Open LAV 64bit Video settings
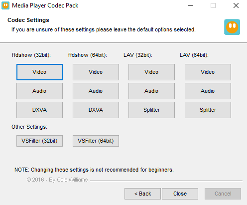 [x=208, y=72]
